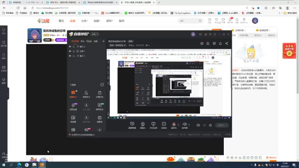Toggle the lock on the 窗口 2 source
Image resolution: width=299 pixels, height=168 pixels.
(x=74, y=46)
